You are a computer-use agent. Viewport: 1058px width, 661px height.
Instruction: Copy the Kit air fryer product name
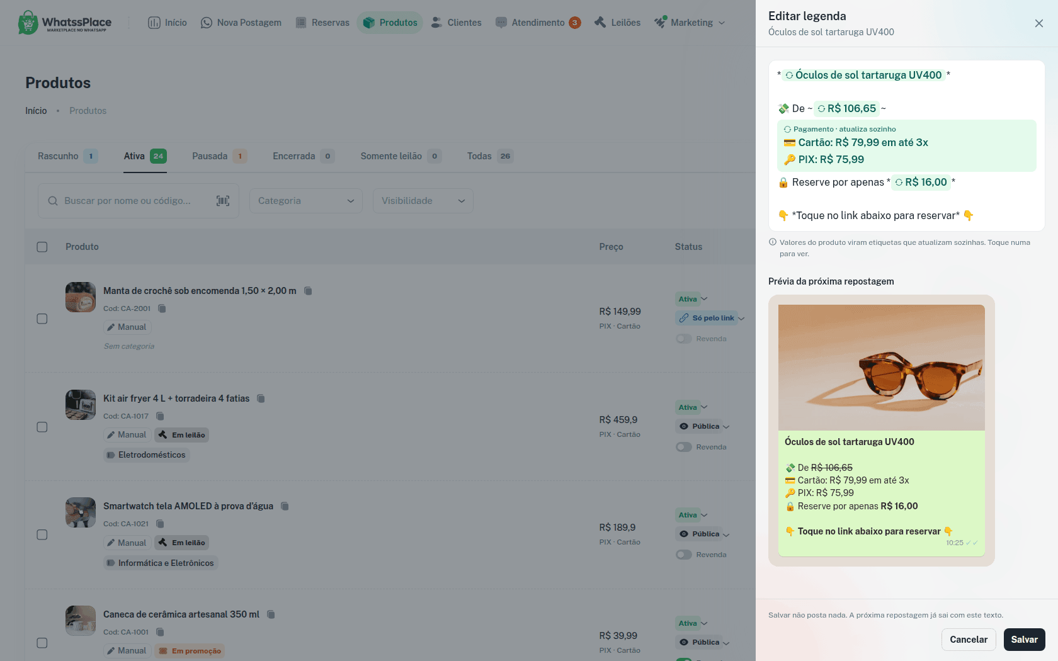(x=261, y=398)
